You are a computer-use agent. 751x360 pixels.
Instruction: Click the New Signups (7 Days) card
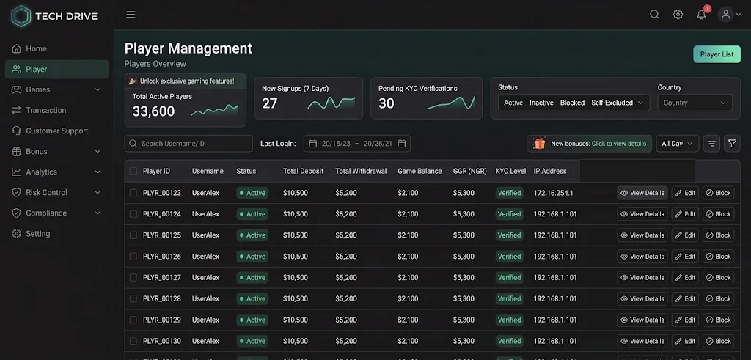pos(309,98)
